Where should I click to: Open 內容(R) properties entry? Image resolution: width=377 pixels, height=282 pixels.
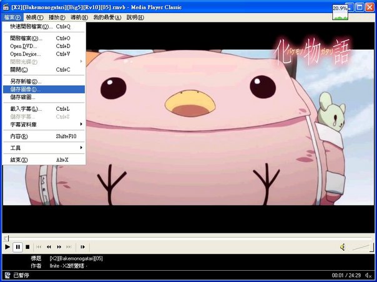pyautogui.click(x=44, y=136)
